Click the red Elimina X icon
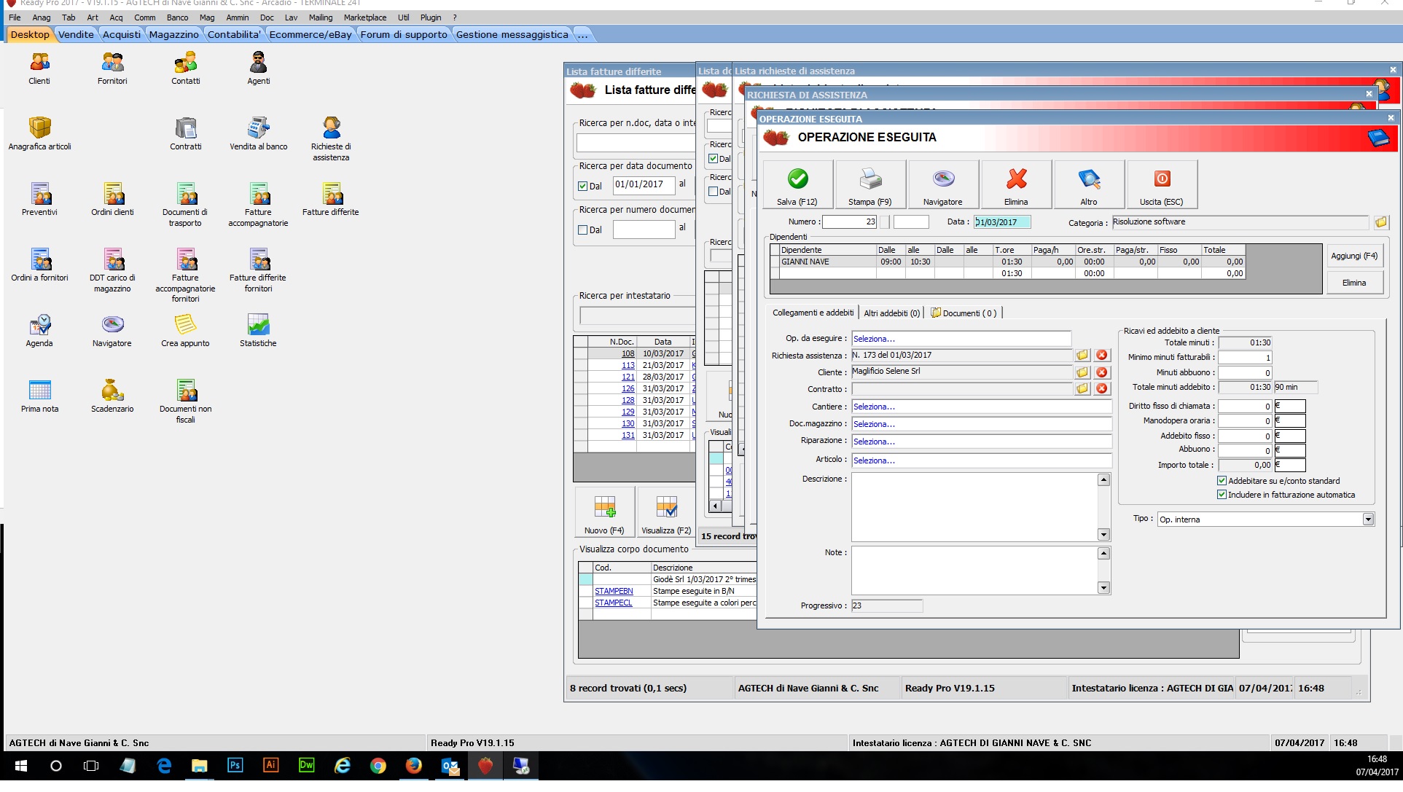The height and width of the screenshot is (792, 1403). 1016,179
